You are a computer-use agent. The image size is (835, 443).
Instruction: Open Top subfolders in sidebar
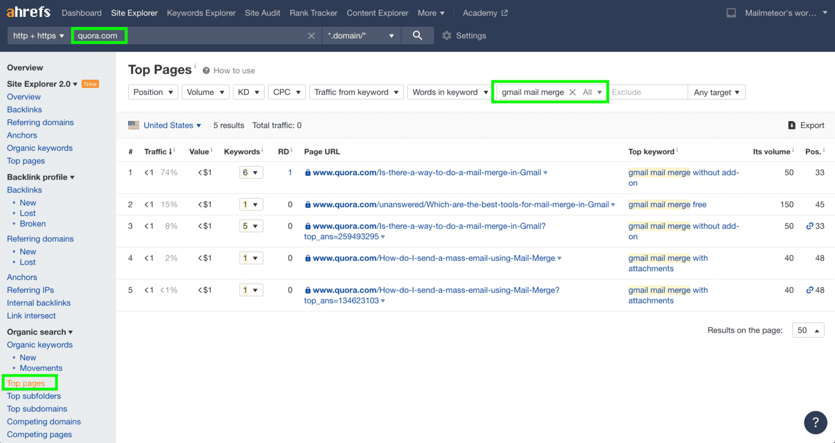point(34,396)
